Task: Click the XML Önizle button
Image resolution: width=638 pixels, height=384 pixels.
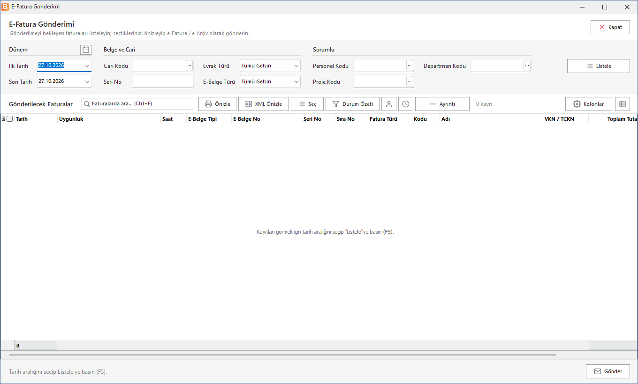Action: [264, 104]
